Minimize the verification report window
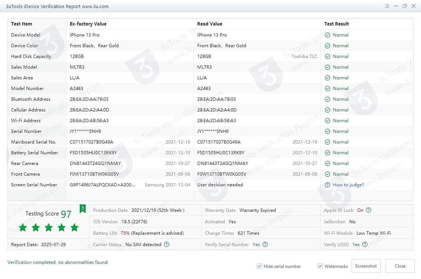The image size is (421, 279). point(396,6)
